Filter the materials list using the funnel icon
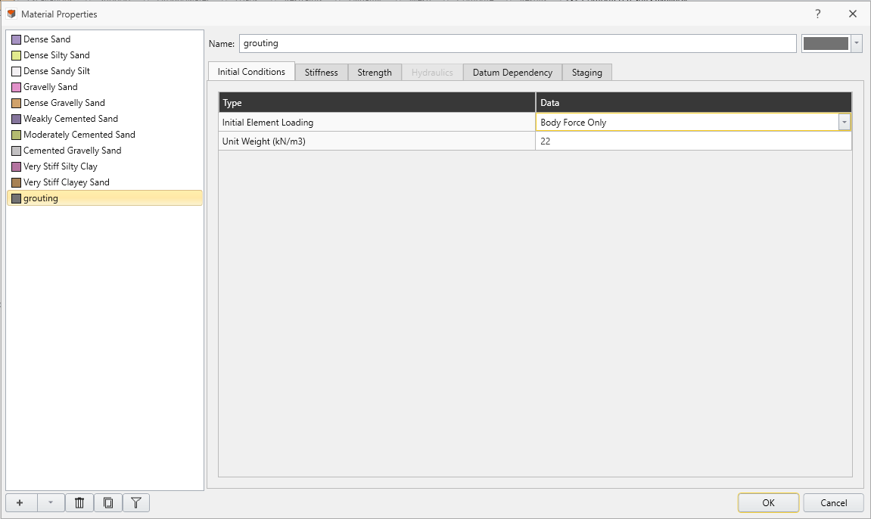871x519 pixels. coord(136,502)
